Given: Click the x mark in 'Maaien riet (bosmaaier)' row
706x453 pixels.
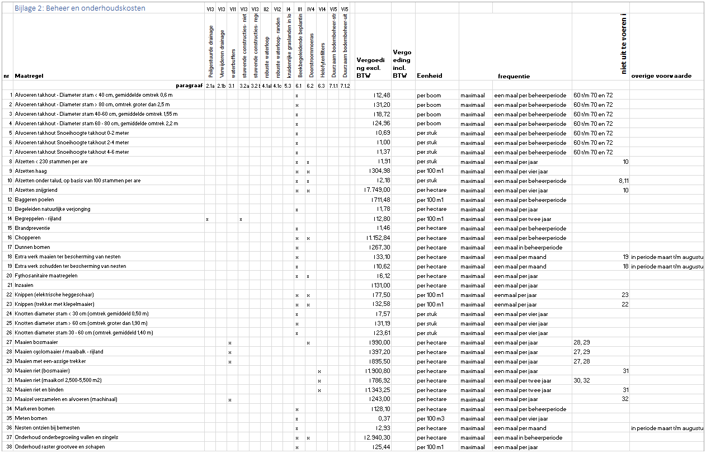Looking at the screenshot, I should [x=319, y=371].
